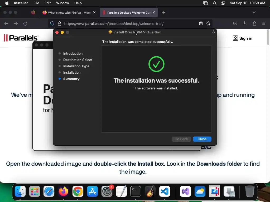Open App Store from the Dock

pyautogui.click(x=92, y=191)
